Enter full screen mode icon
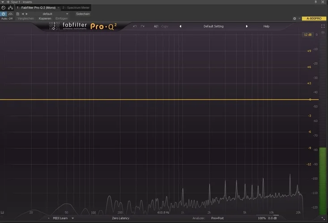 (x=323, y=26)
